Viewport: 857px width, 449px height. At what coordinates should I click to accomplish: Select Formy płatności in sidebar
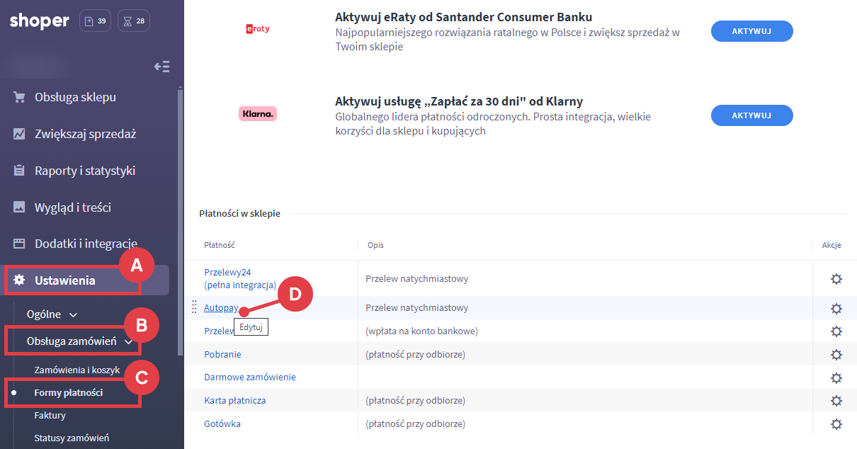69,392
